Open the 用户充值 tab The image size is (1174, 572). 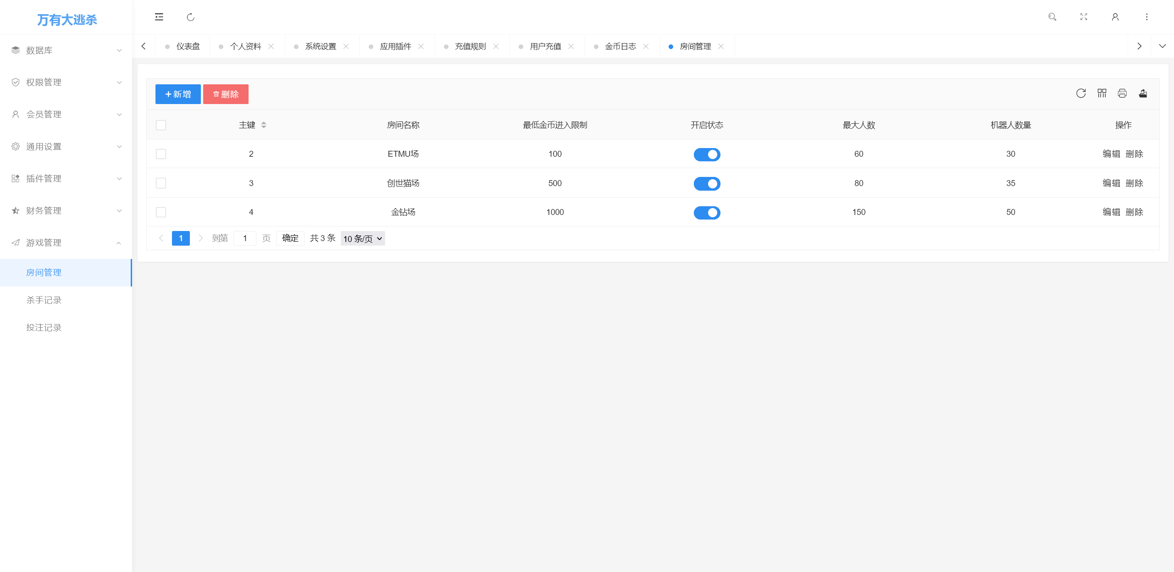[x=546, y=46]
